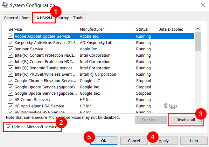Sort by the Manufacturer column header
The width and height of the screenshot is (209, 147).
pos(106,29)
